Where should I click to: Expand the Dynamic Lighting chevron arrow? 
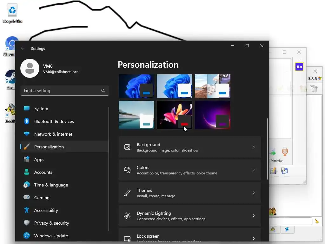click(x=254, y=216)
